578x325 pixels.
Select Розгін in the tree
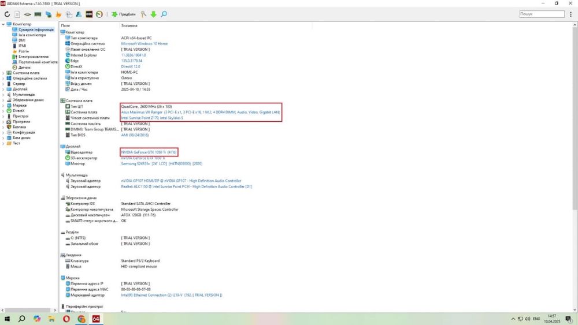tap(24, 51)
